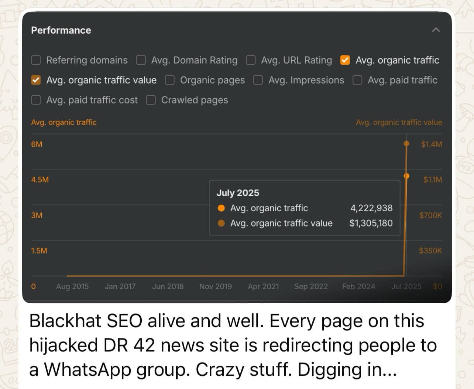Click the 1.5M left axis label
Viewport: 474px width, 389px height.
(39, 250)
